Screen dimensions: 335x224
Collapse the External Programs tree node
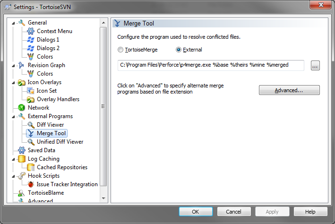tap(13, 117)
